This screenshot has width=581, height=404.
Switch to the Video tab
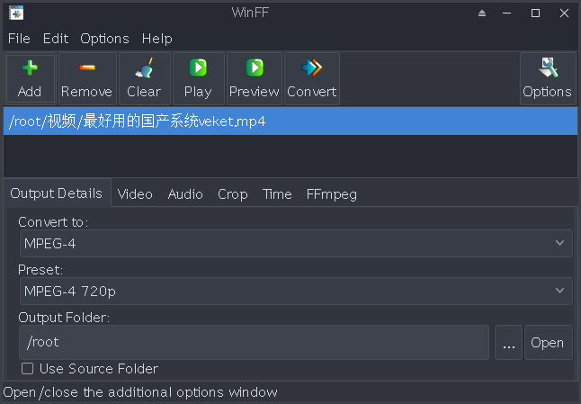coord(135,194)
